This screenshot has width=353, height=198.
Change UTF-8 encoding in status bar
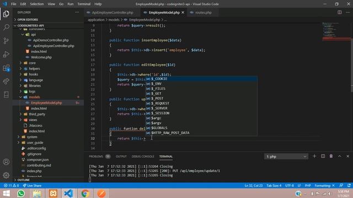(289, 186)
